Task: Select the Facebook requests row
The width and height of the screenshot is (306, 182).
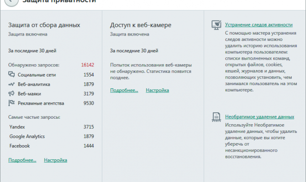Action: pos(52,146)
